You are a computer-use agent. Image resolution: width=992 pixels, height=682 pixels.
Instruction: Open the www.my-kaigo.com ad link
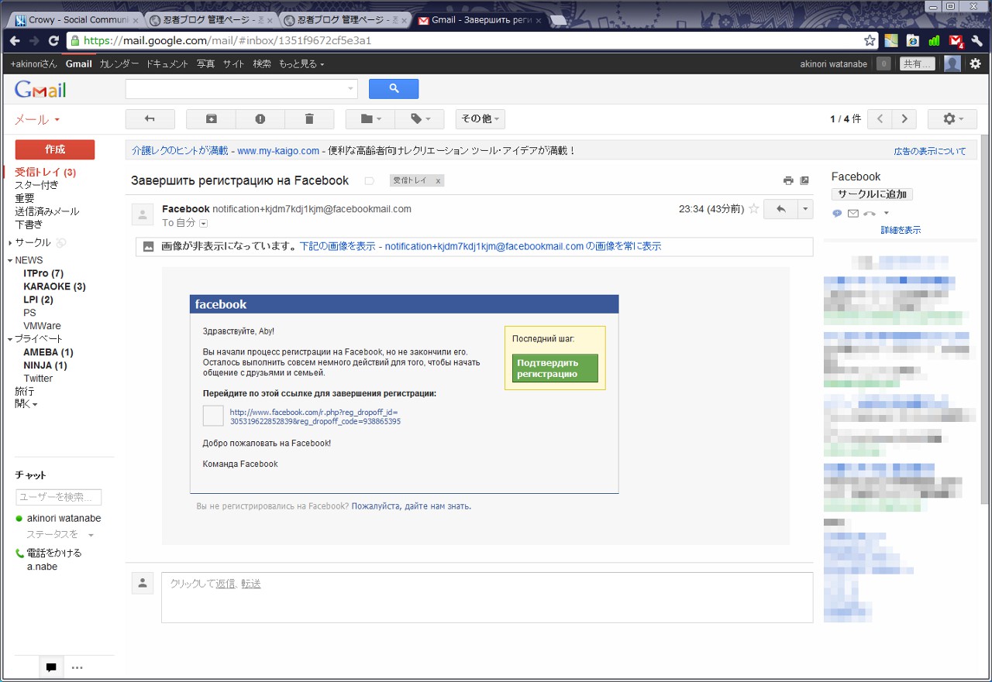278,151
